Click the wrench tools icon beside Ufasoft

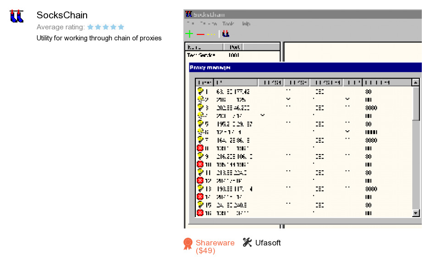247,242
